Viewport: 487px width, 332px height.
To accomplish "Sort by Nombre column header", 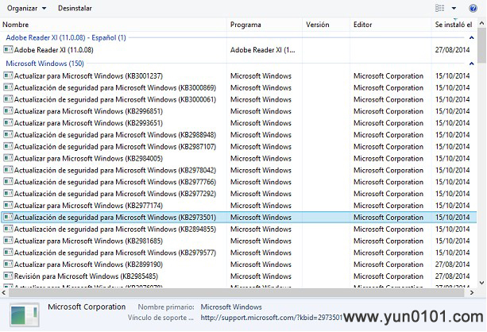I will pyautogui.click(x=16, y=25).
